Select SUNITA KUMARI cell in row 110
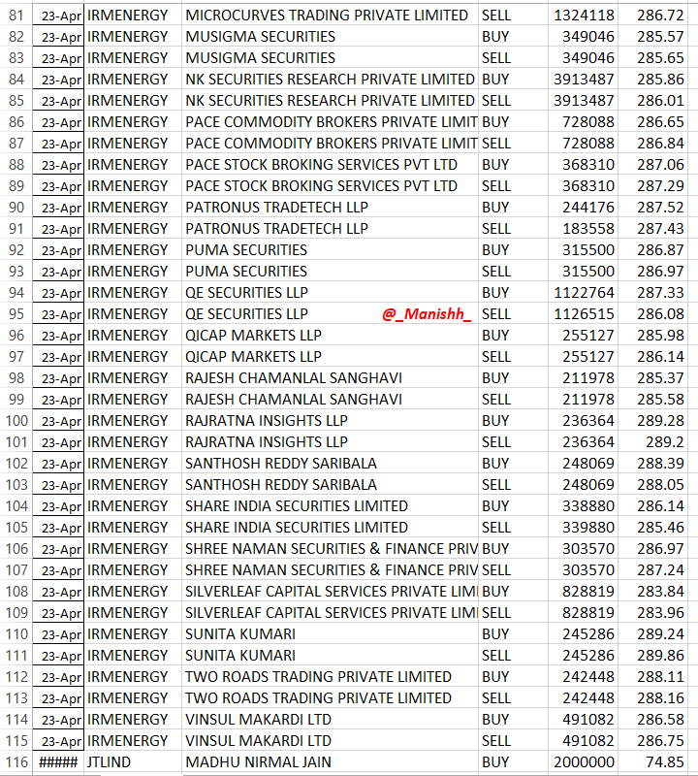This screenshot has width=698, height=776. coord(330,633)
